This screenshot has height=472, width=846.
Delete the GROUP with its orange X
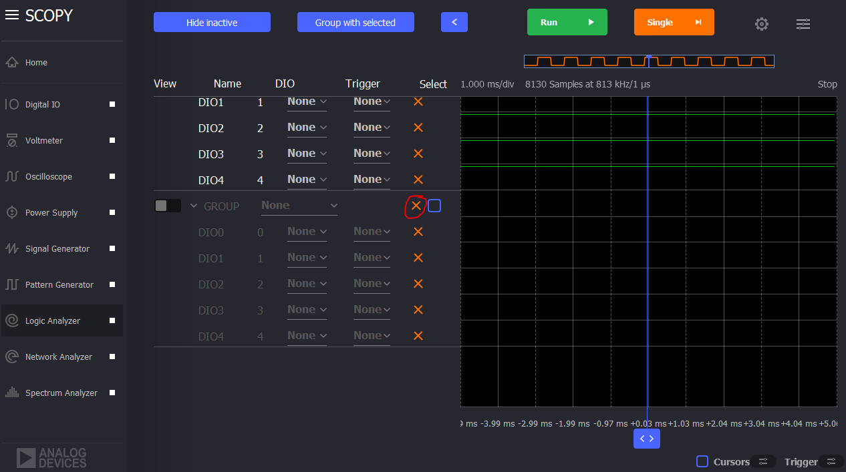click(x=416, y=206)
